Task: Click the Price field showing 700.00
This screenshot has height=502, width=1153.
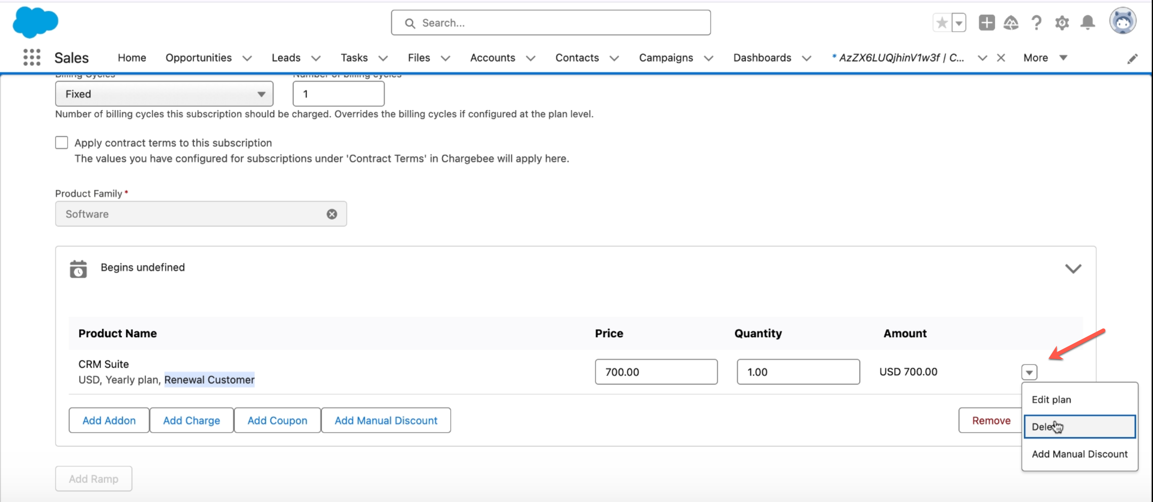Action: (x=656, y=372)
